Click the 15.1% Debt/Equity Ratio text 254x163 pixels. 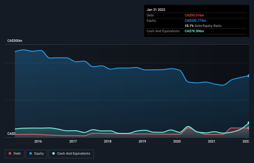click(x=203, y=26)
